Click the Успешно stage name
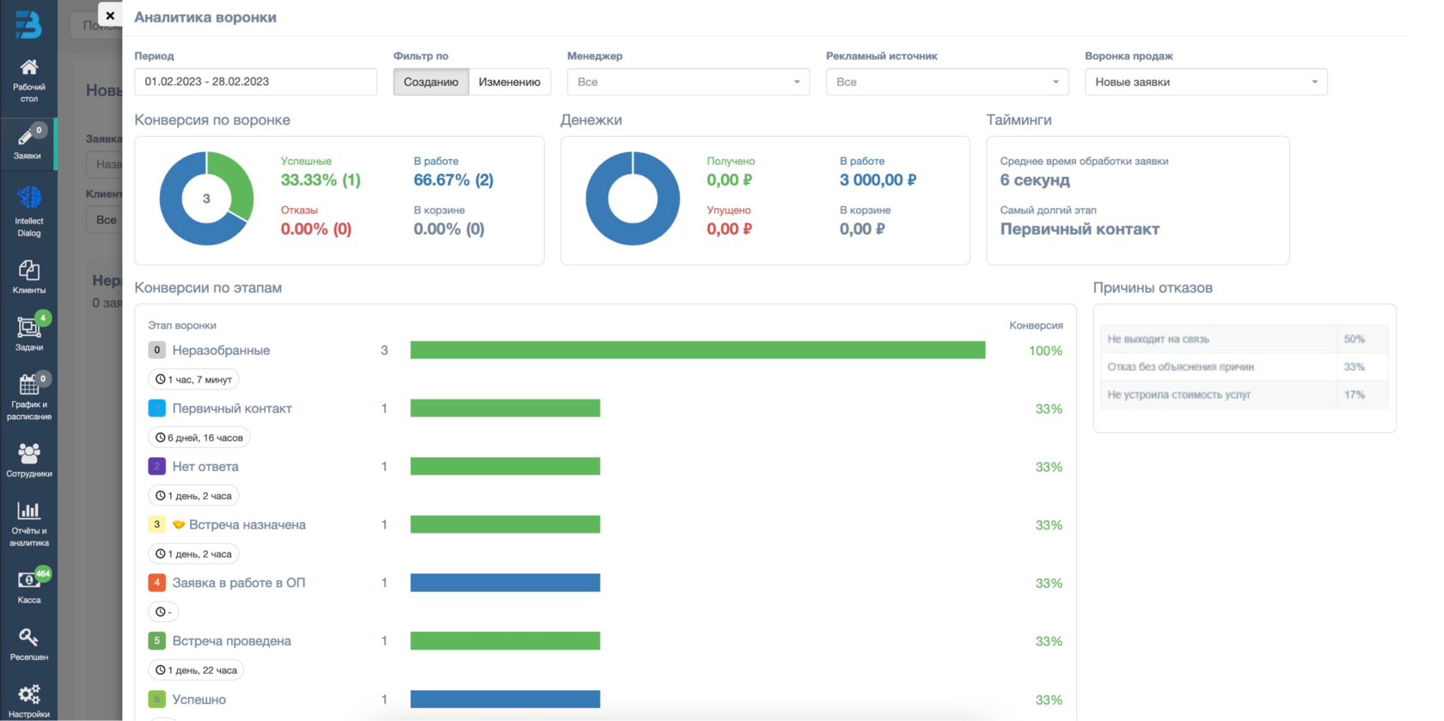The image size is (1444, 721). (x=199, y=700)
